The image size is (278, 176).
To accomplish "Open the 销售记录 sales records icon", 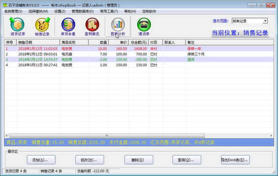I will point(42,26).
